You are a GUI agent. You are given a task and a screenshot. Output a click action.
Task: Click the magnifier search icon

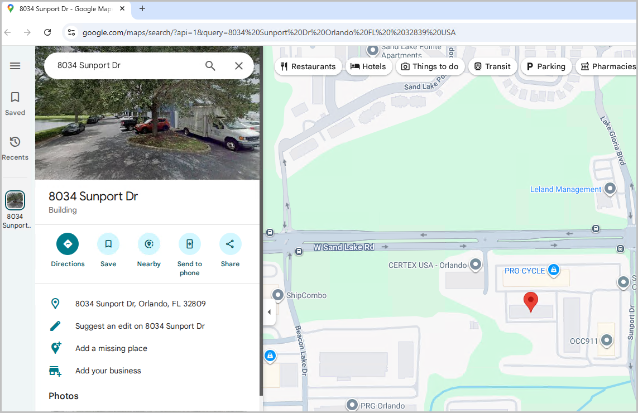pyautogui.click(x=210, y=65)
